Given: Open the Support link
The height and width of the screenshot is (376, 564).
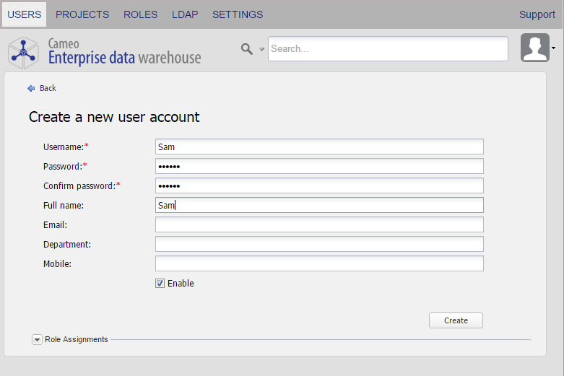Looking at the screenshot, I should click(x=537, y=14).
